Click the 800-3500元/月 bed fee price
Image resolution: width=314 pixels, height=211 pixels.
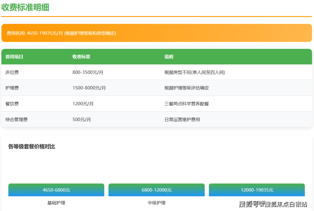pos(88,72)
